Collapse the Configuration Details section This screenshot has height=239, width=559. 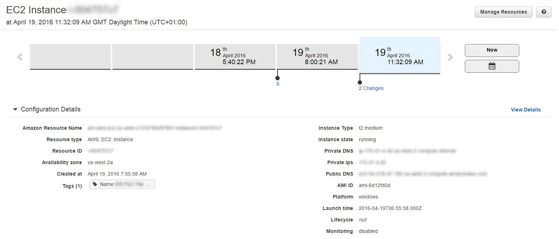[x=15, y=109]
